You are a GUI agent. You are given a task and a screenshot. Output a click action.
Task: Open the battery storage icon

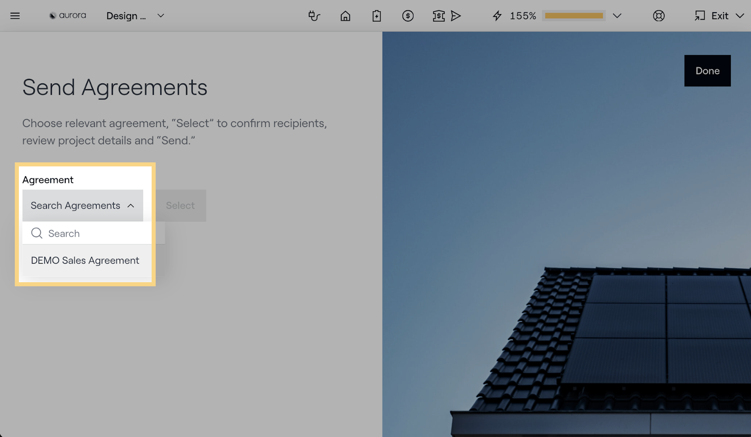click(x=376, y=16)
